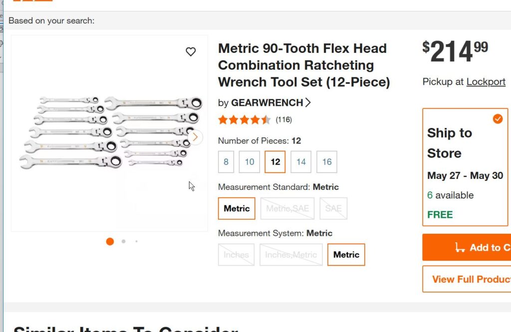
Task: Click the star rating icons
Action: tap(244, 120)
